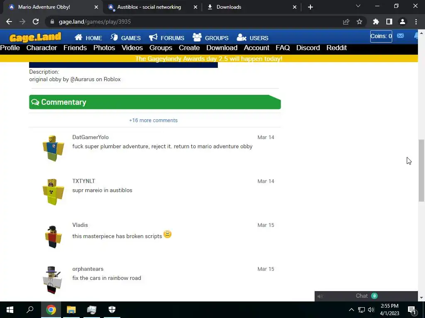425x318 pixels.
Task: Toggle chat sound speaker icon
Action: [x=320, y=296]
